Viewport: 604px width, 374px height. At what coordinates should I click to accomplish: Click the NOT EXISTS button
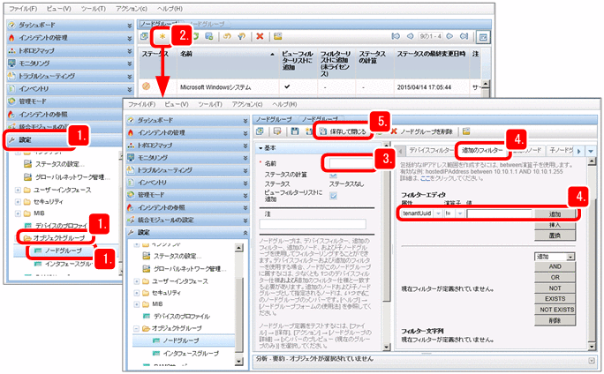coord(555,310)
